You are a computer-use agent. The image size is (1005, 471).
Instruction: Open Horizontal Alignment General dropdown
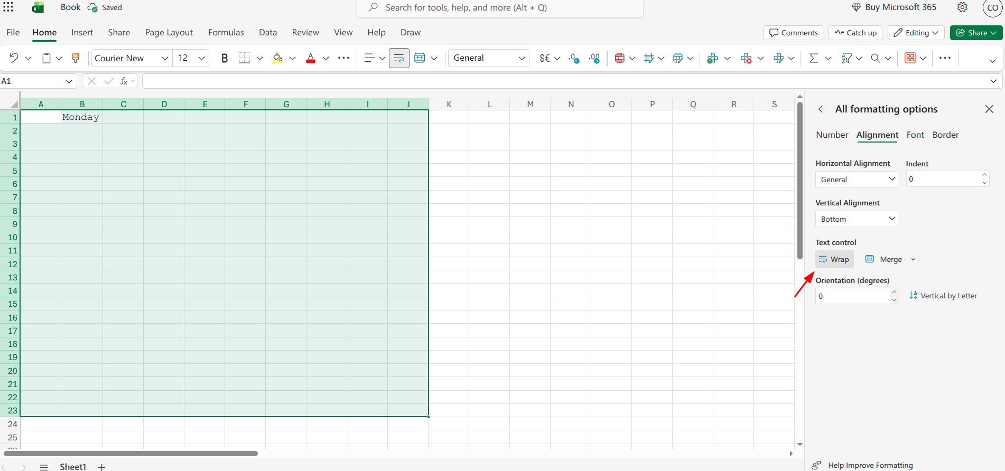(x=857, y=179)
